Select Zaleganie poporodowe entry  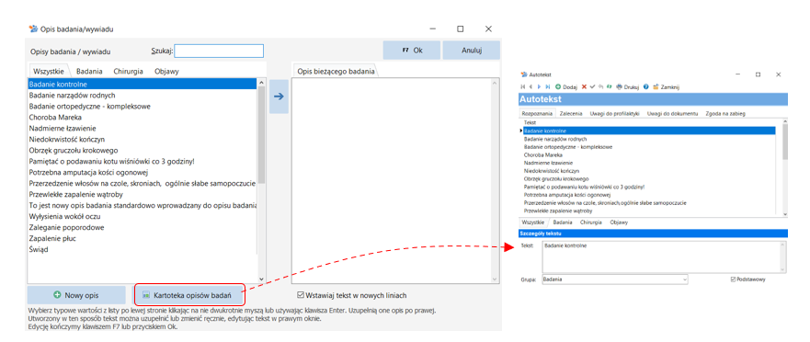pos(143,227)
